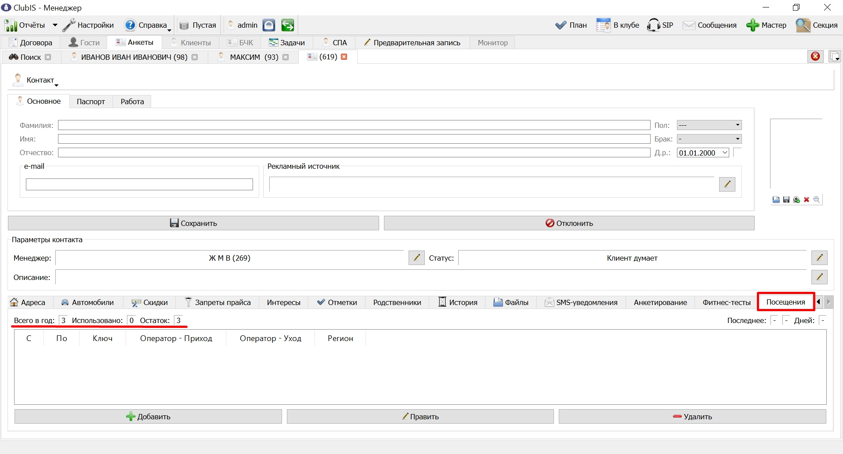This screenshot has height=454, width=843.
Task: Close the (619) tab with red X
Action: click(344, 57)
